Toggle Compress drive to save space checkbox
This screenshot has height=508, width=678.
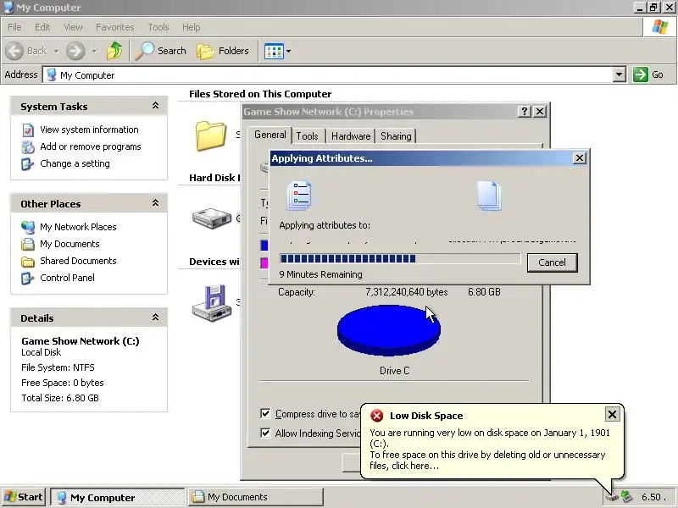point(265,413)
